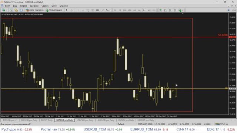237x133 pixels.
Task: Expand arrows objects dropdown arrow
Action: (110, 10)
